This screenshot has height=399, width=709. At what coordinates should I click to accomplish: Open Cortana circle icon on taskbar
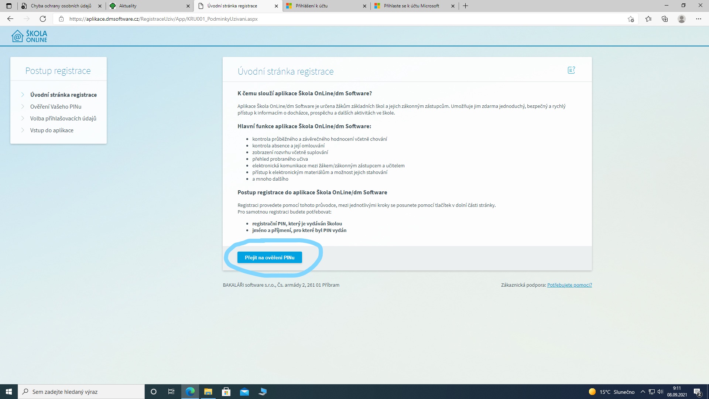(154, 392)
